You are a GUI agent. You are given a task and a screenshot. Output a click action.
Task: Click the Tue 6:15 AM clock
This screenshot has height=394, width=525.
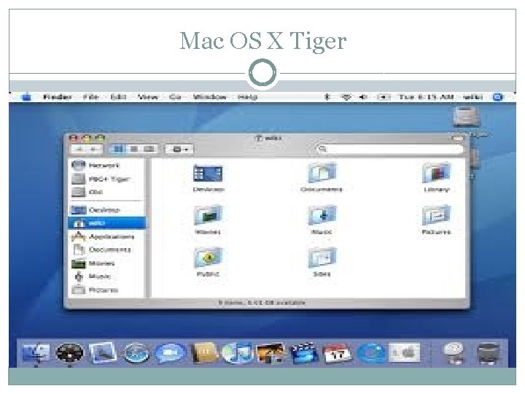click(x=427, y=97)
